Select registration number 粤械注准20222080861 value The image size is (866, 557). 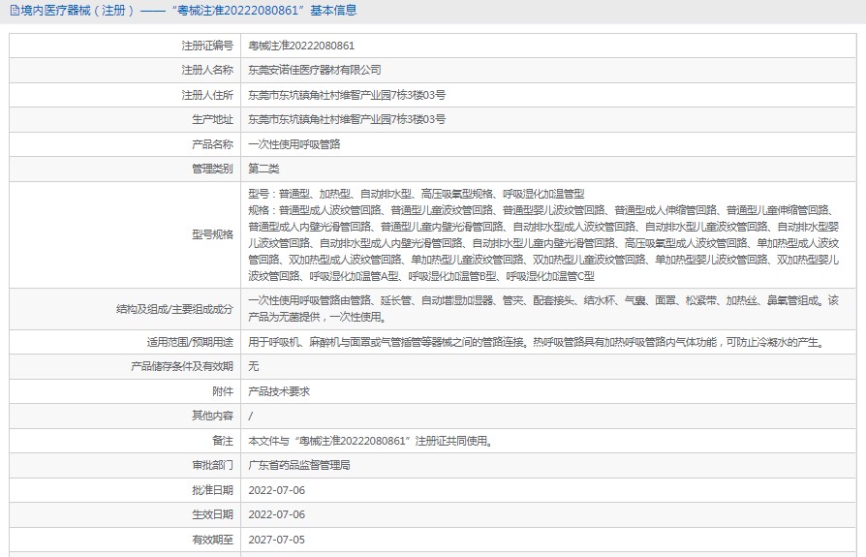tap(301, 46)
